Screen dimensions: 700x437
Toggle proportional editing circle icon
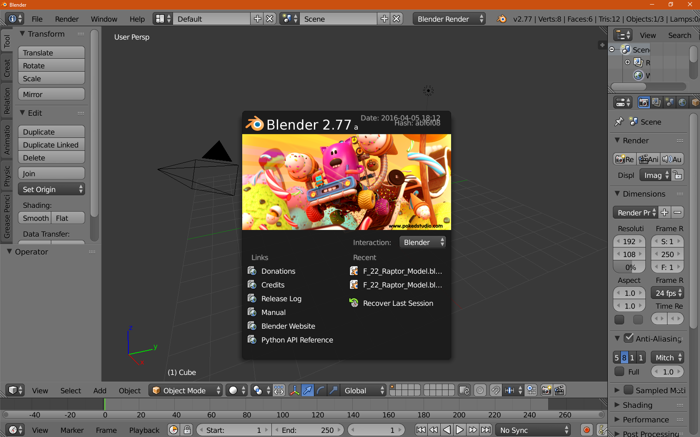pyautogui.click(x=480, y=390)
